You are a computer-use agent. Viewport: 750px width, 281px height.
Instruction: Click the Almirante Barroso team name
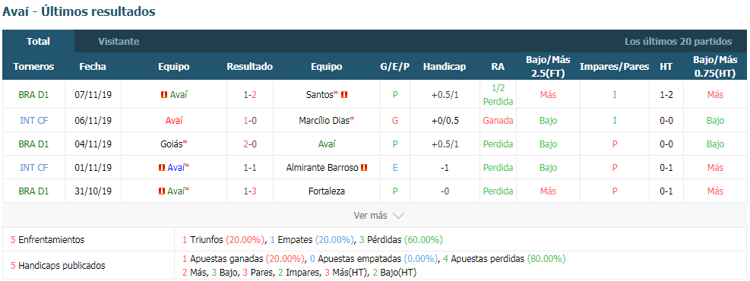tap(322, 167)
